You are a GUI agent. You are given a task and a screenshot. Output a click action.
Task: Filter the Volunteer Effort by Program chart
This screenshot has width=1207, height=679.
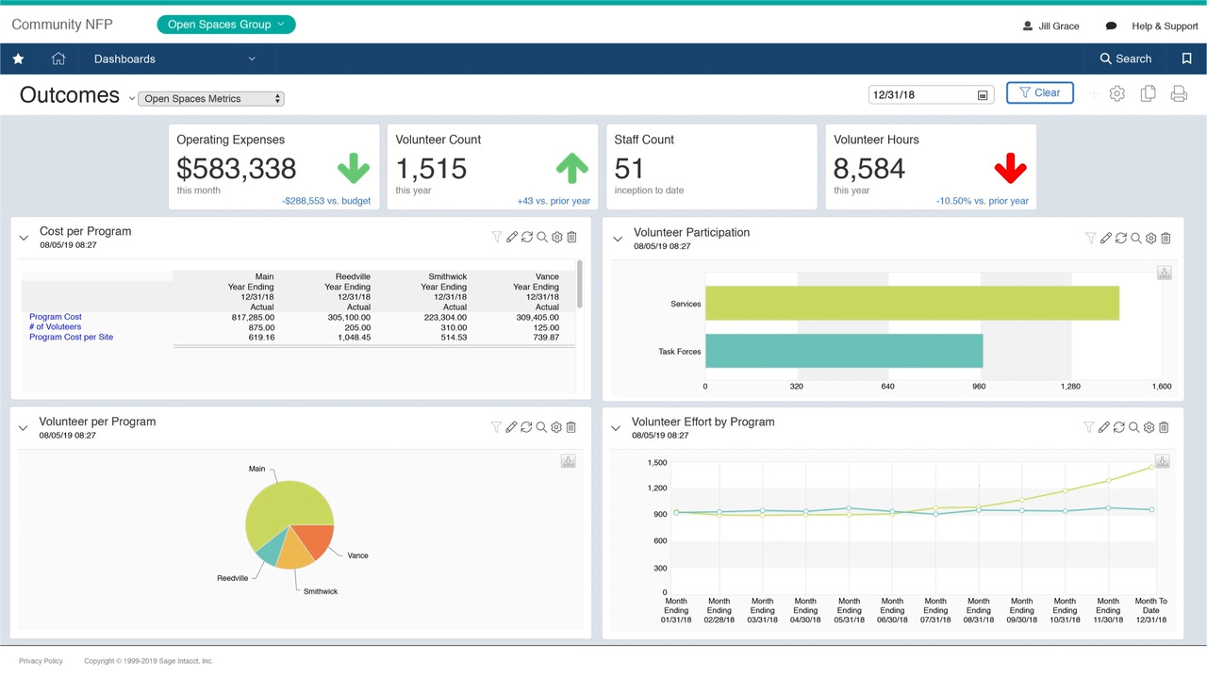point(1089,427)
